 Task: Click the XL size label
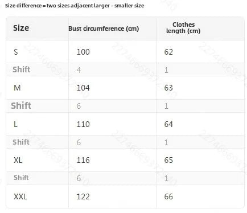18,160
